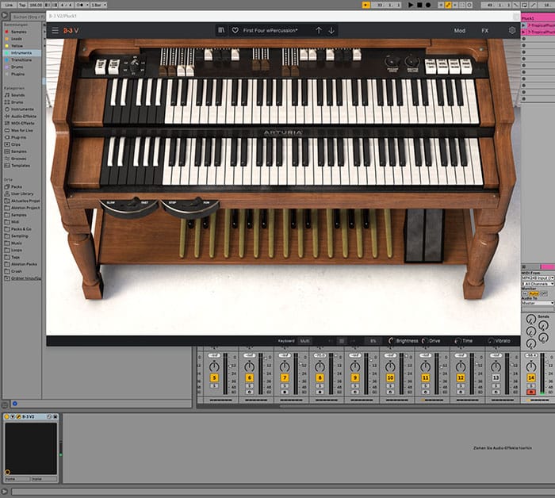Viewport: 555px width, 498px height.
Task: Adjust the Time macro knob
Action: [457, 341]
